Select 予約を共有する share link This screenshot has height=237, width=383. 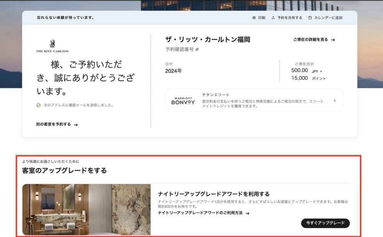pos(287,18)
